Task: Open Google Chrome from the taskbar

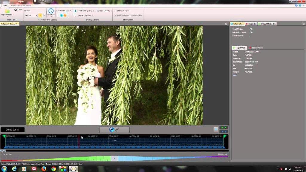Action: coord(53,169)
